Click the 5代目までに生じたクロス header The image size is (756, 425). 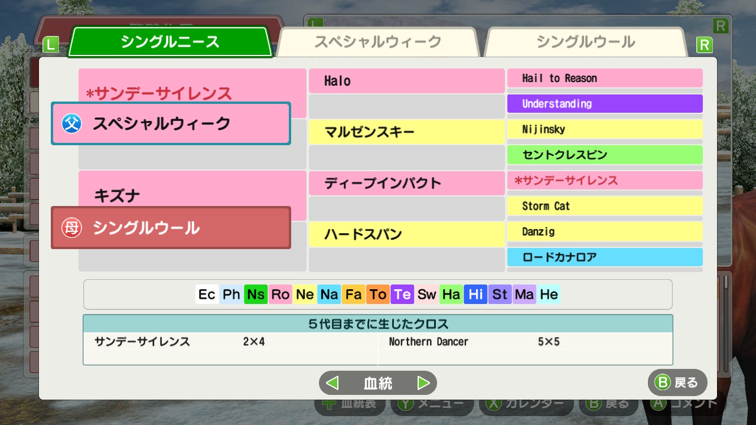[378, 323]
